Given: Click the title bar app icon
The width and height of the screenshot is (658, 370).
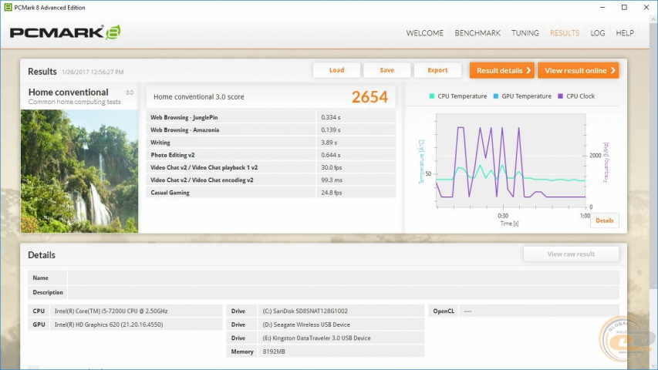Looking at the screenshot, I should (7, 7).
